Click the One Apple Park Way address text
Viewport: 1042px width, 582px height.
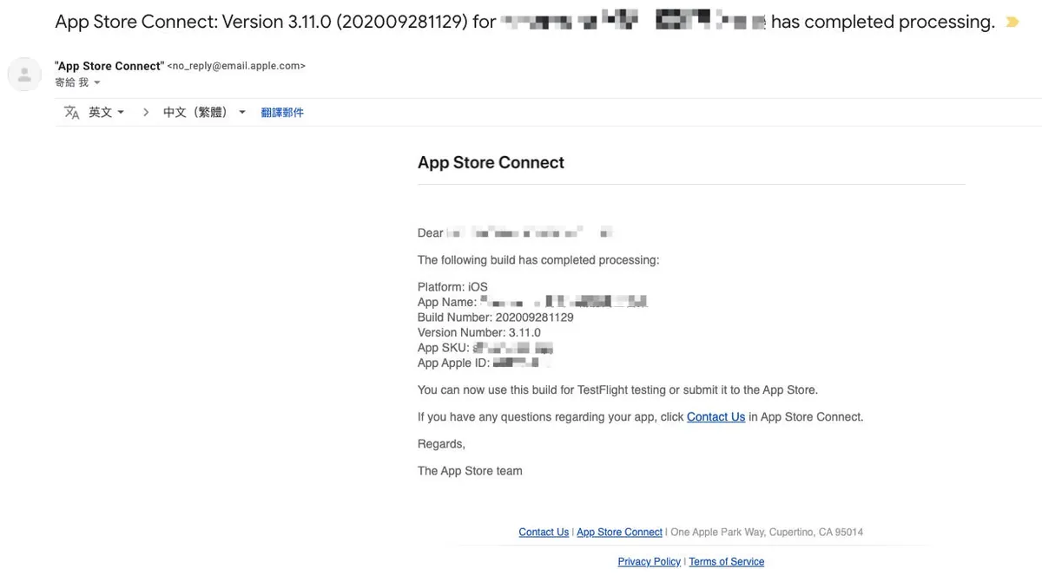point(767,533)
